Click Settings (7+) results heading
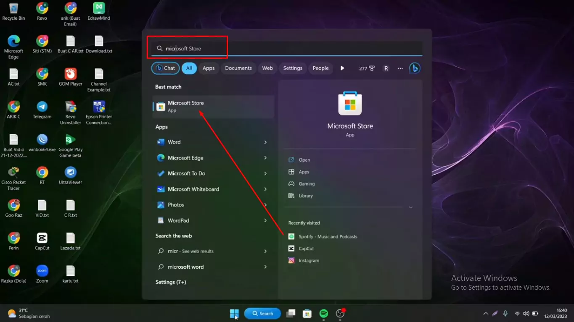The image size is (574, 322). 171,282
